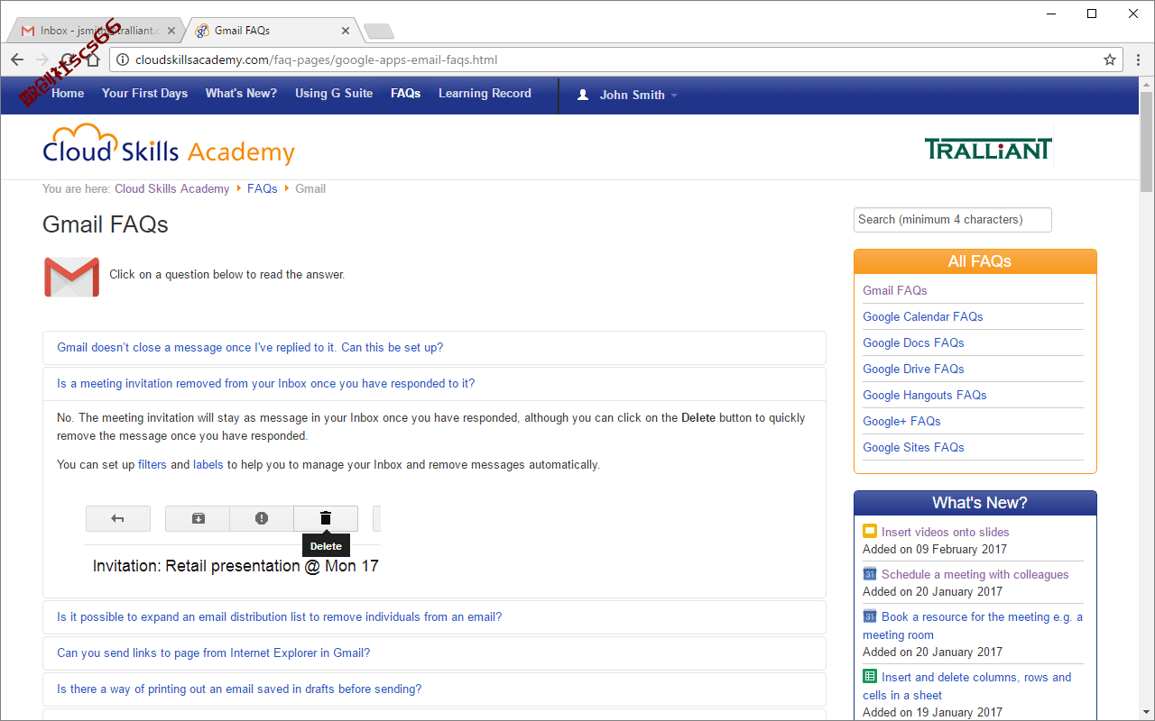The height and width of the screenshot is (721, 1155).
Task: Click the Gmail envelope logo
Action: point(71,277)
